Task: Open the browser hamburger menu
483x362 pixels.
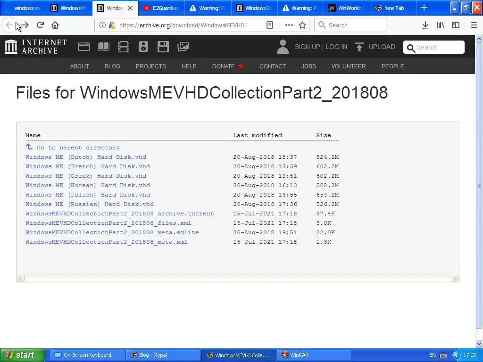Action: [x=474, y=25]
